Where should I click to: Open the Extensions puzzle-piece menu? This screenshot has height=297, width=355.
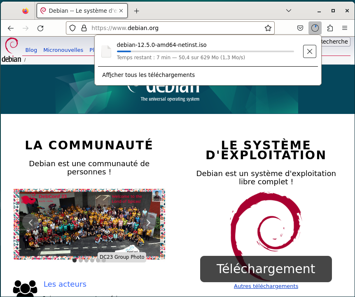[x=330, y=28]
